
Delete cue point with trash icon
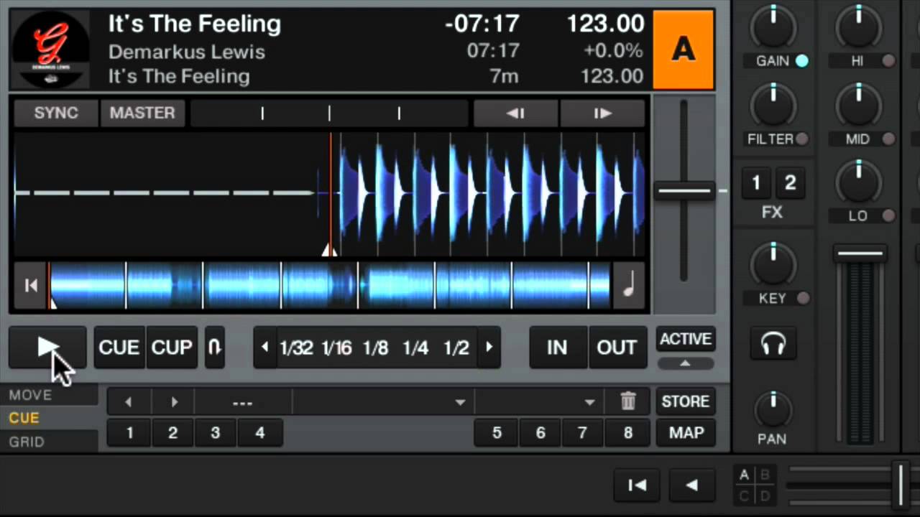628,401
